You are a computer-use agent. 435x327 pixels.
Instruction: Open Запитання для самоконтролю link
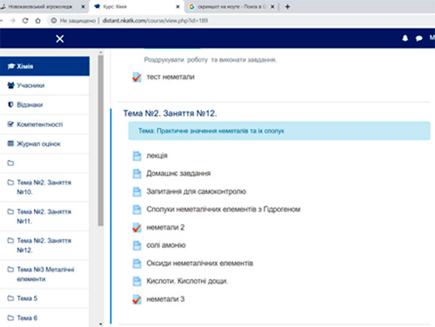pos(196,191)
